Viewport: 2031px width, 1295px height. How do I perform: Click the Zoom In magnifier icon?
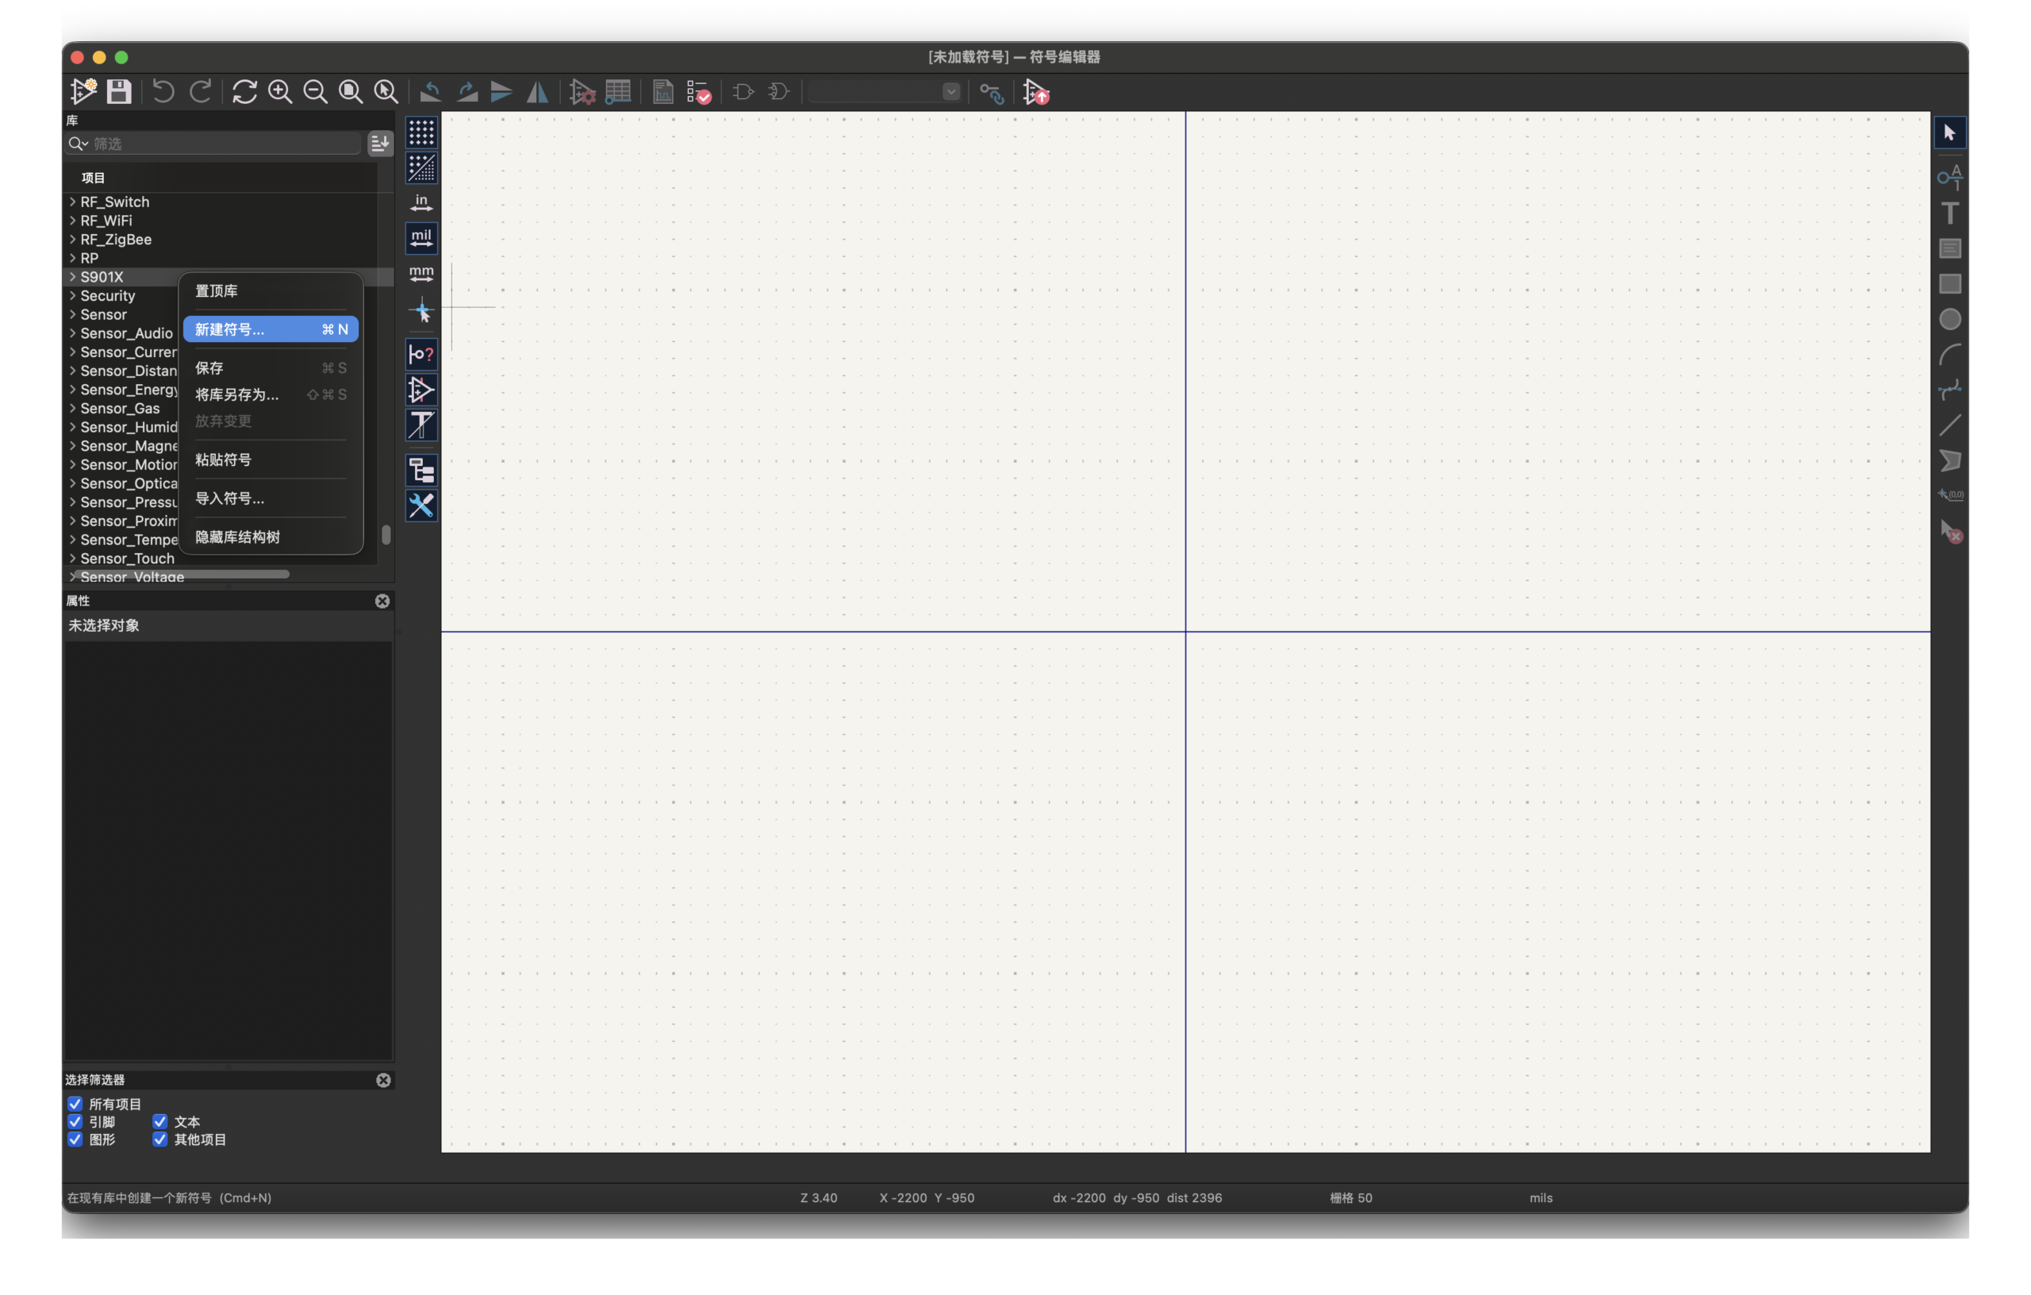coord(280,91)
